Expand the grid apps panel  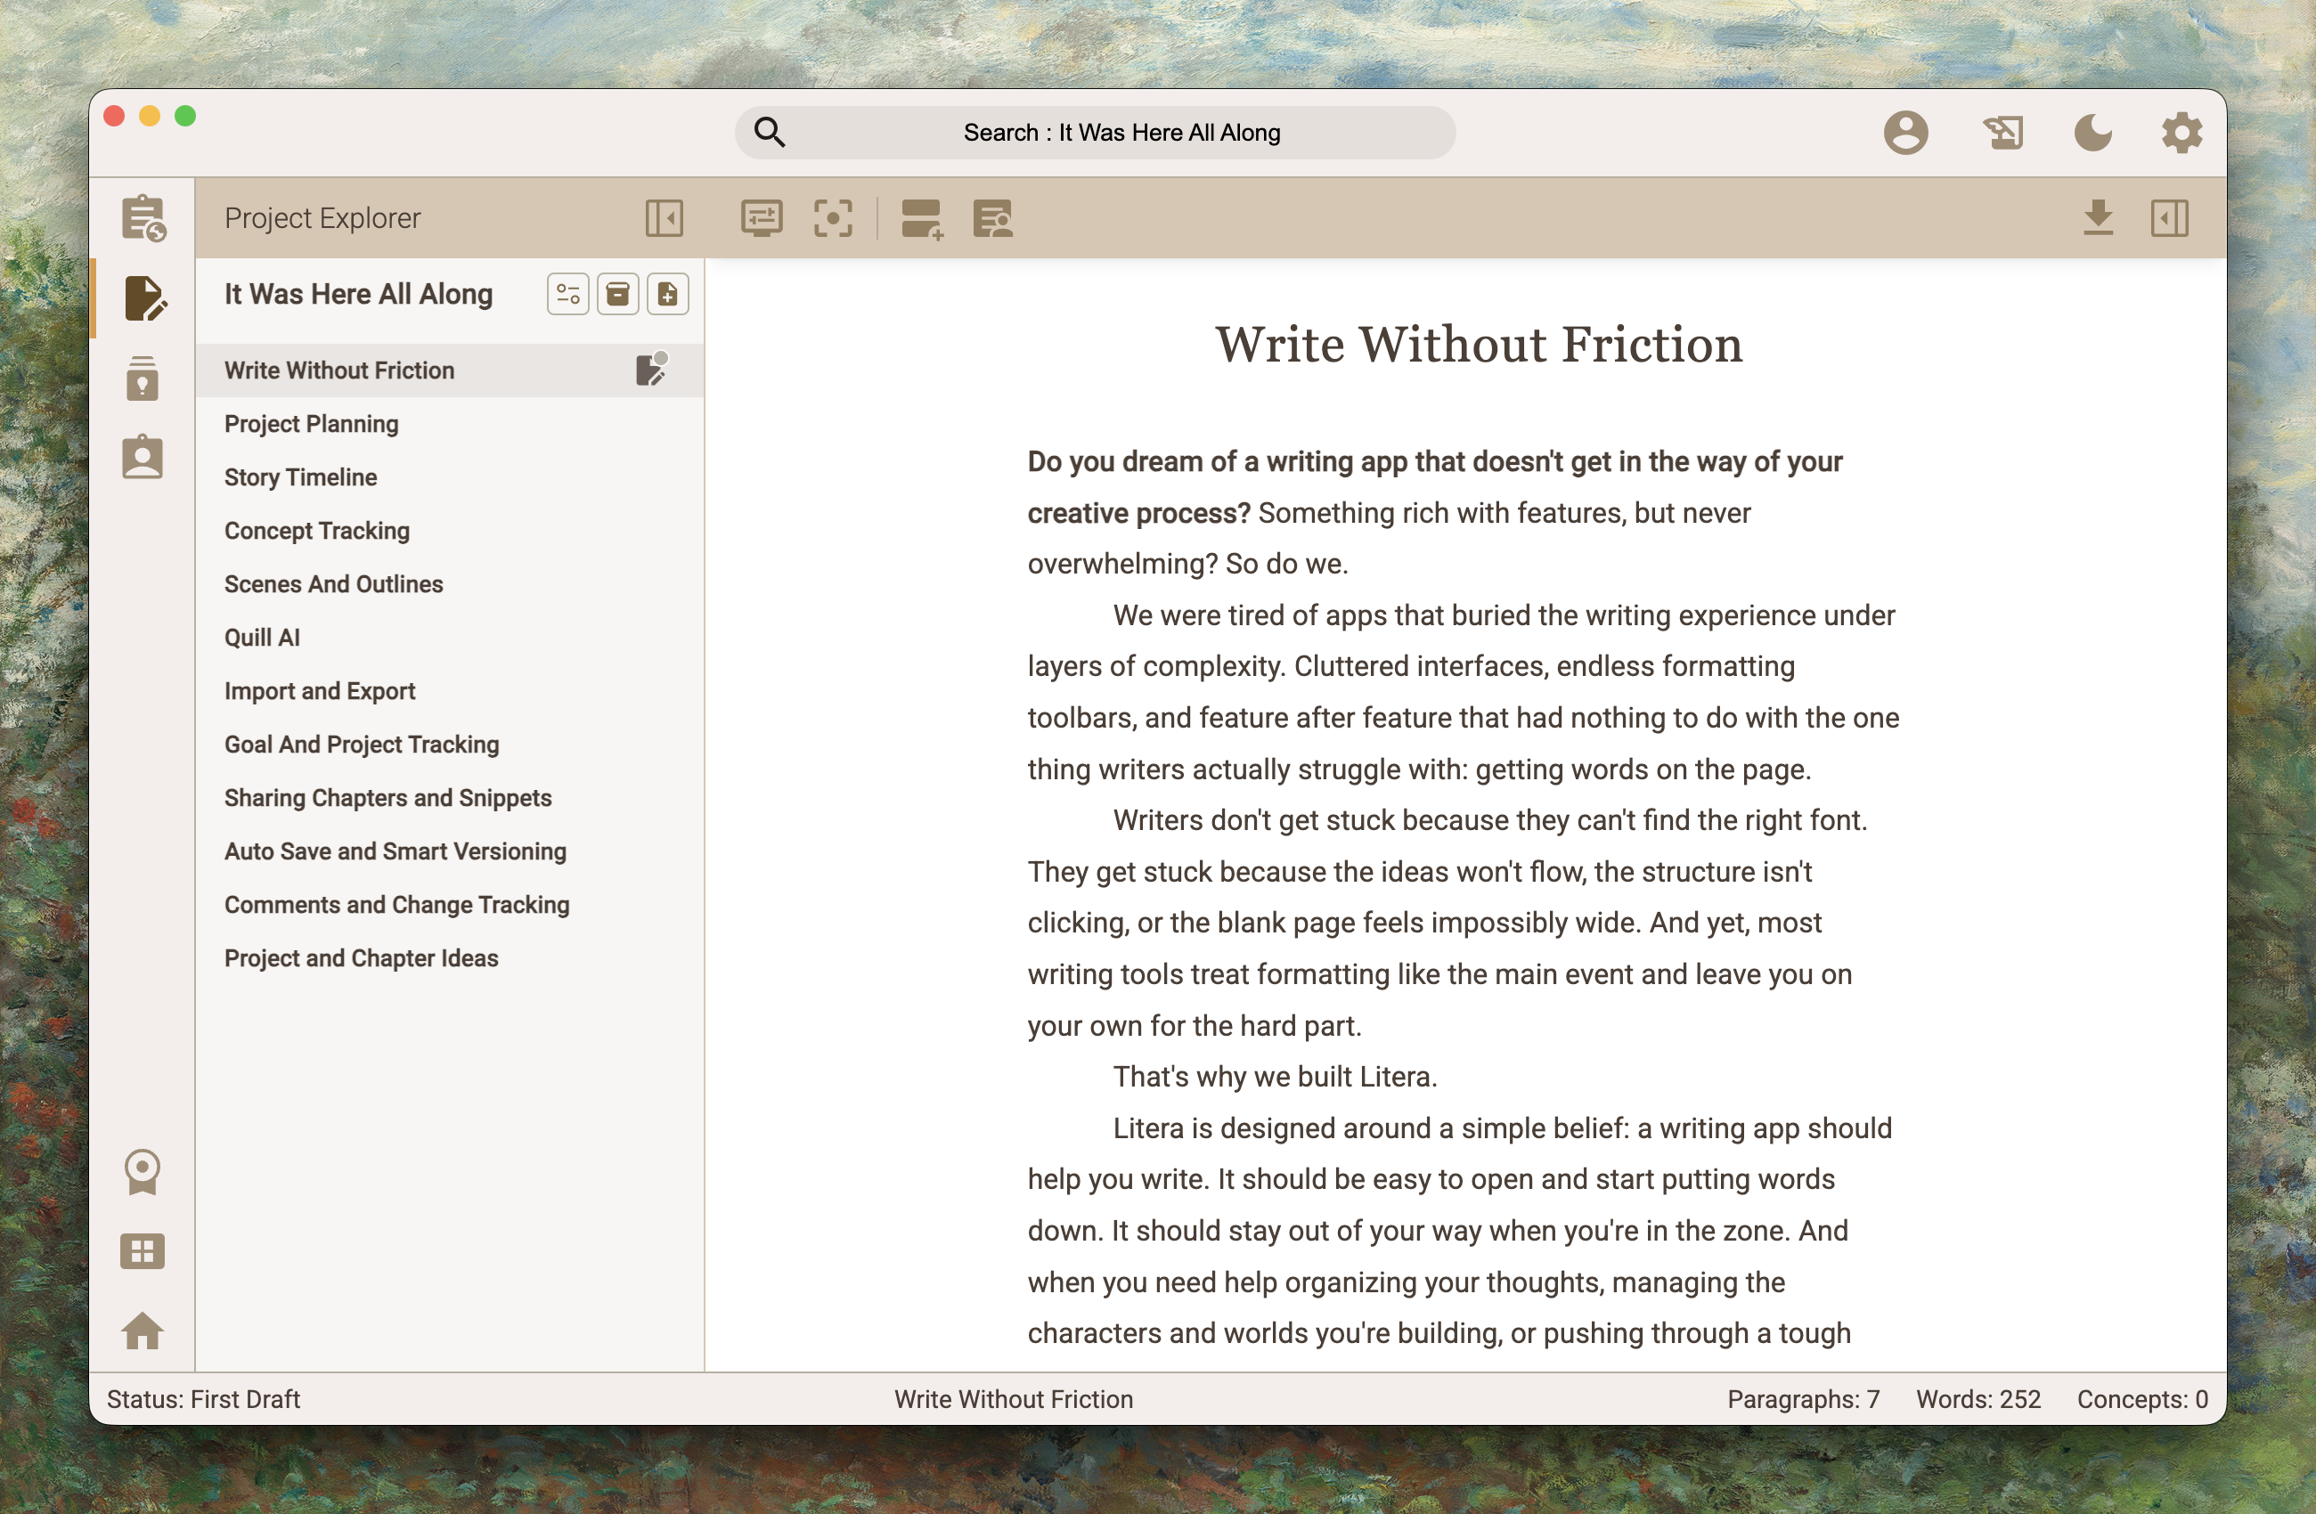pyautogui.click(x=143, y=1252)
